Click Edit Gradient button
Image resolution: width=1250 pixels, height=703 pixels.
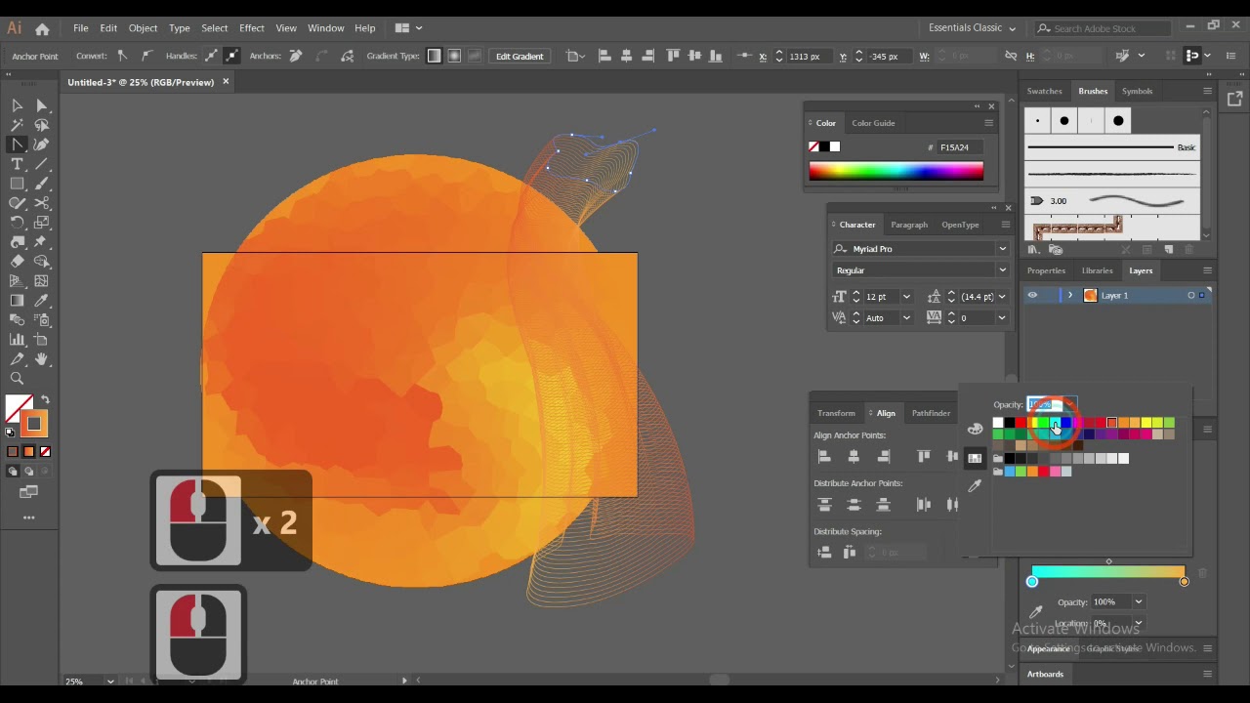click(520, 56)
